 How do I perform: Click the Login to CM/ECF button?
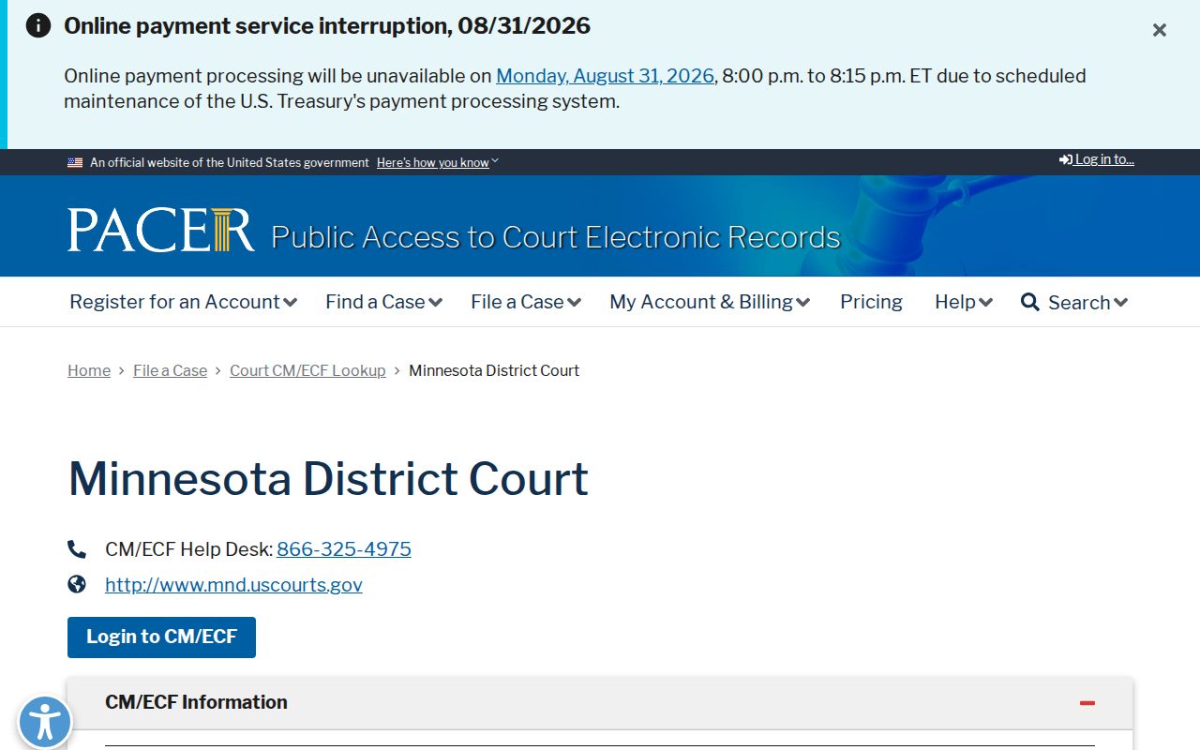(161, 637)
